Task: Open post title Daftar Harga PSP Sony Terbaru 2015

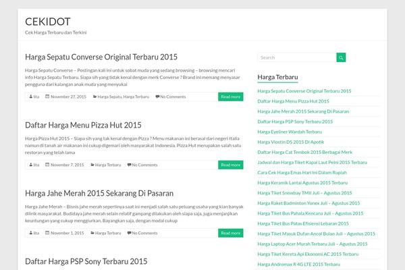Action: 86,261
